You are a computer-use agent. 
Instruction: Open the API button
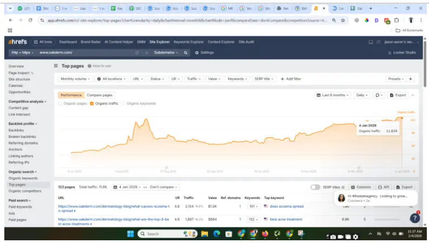click(383, 187)
